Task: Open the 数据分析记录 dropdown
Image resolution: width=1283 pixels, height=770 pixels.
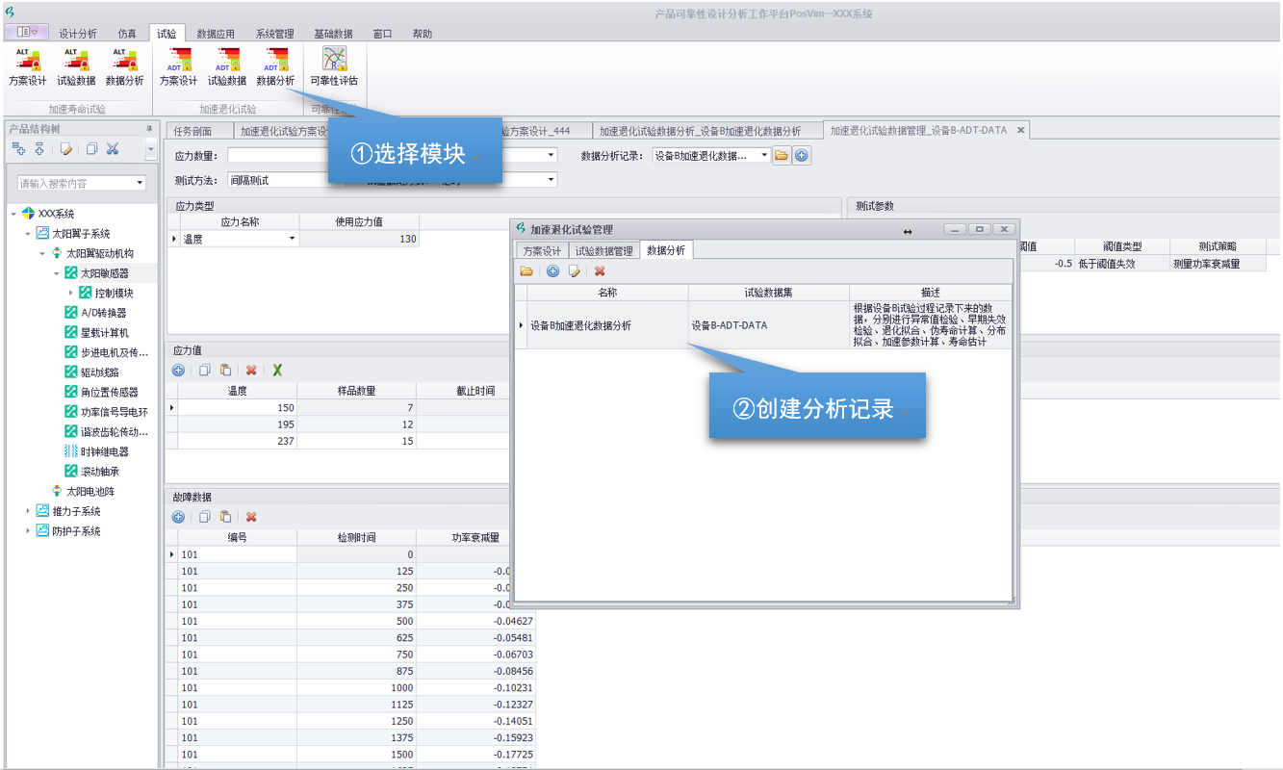Action: (x=765, y=154)
